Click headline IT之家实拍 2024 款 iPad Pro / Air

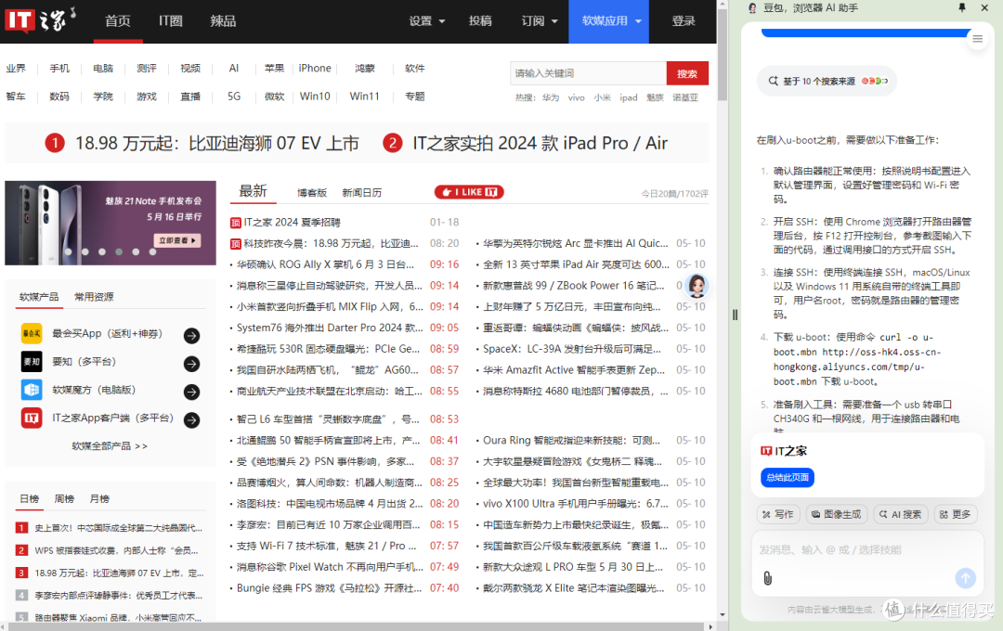coord(540,143)
